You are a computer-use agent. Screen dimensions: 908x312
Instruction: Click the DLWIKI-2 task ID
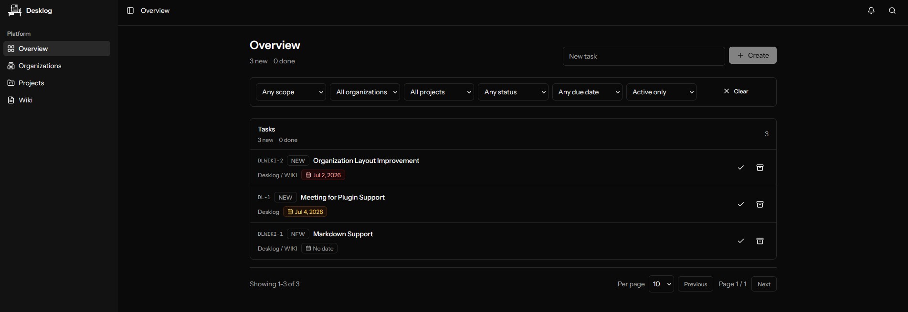tap(270, 161)
